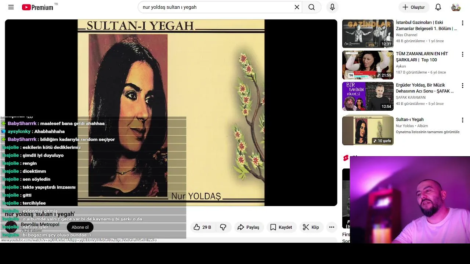The width and height of the screenshot is (470, 264).
Task: Click the Shorts section logo icon
Action: point(346,158)
